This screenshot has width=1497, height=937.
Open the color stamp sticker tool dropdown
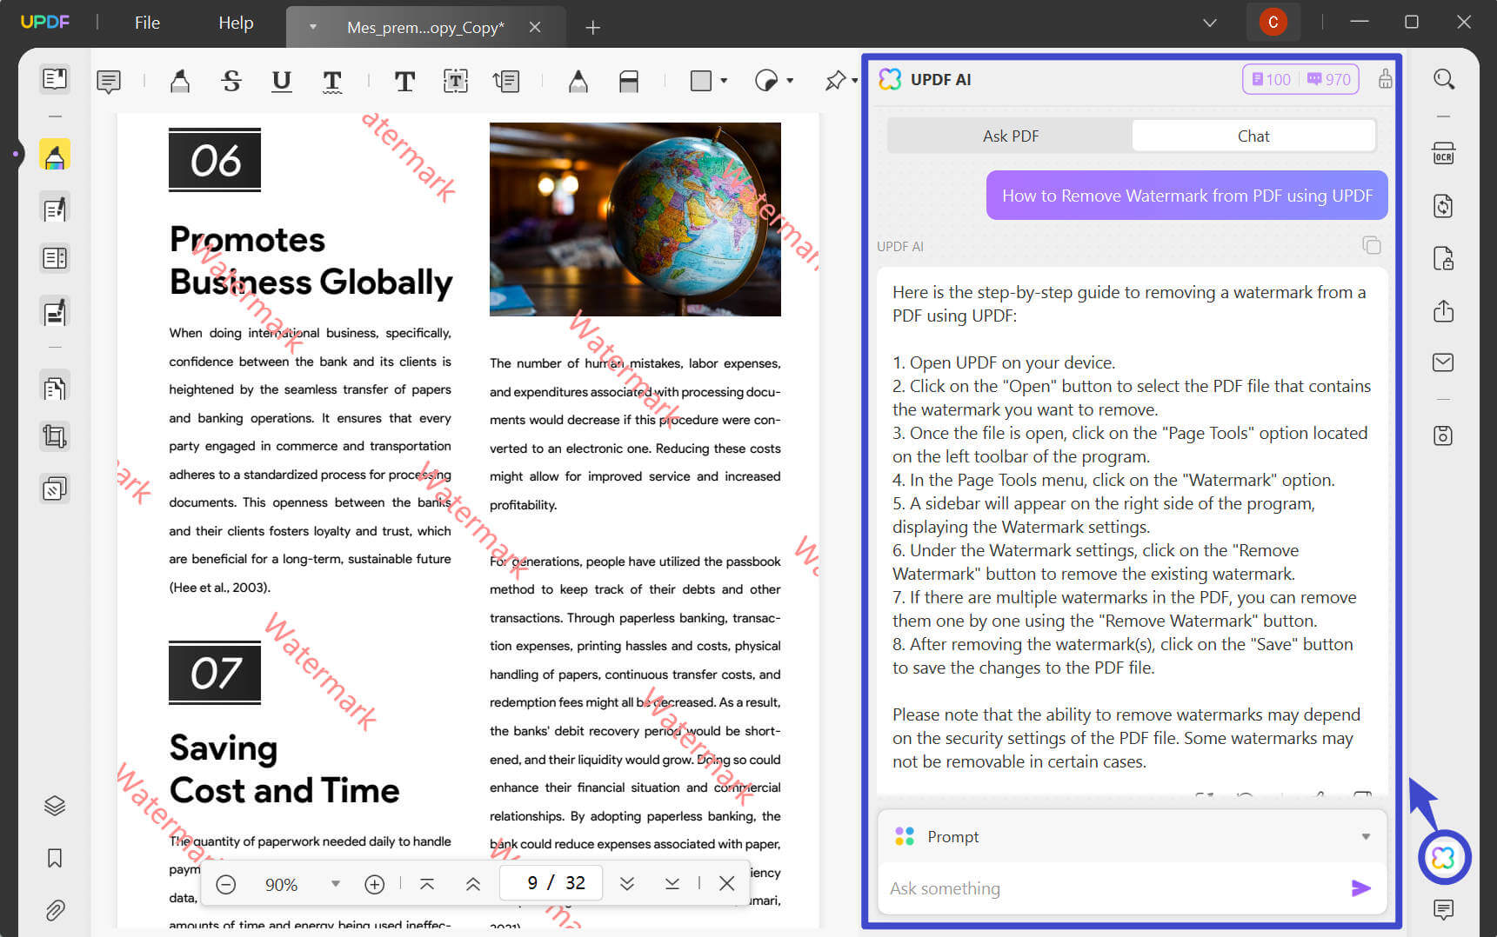(790, 81)
